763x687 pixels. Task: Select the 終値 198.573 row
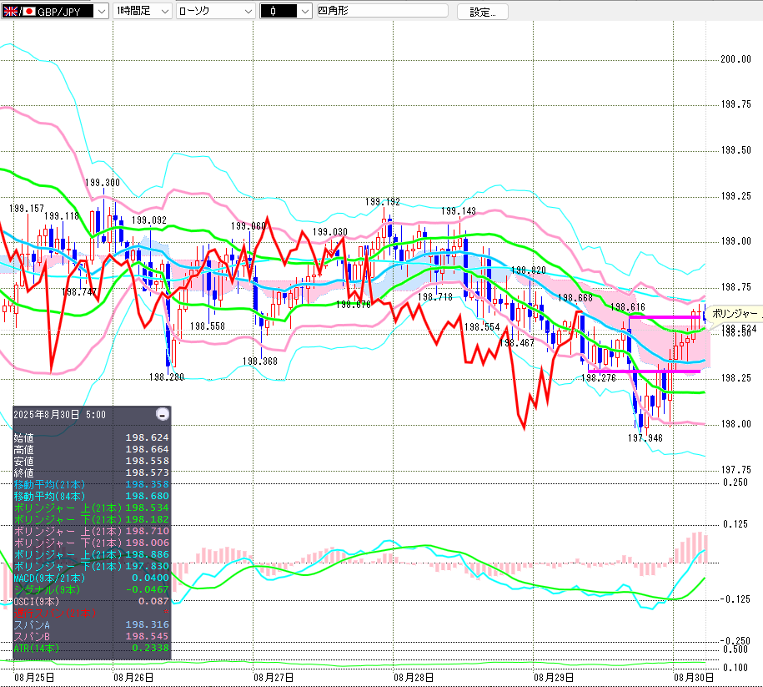click(x=92, y=472)
